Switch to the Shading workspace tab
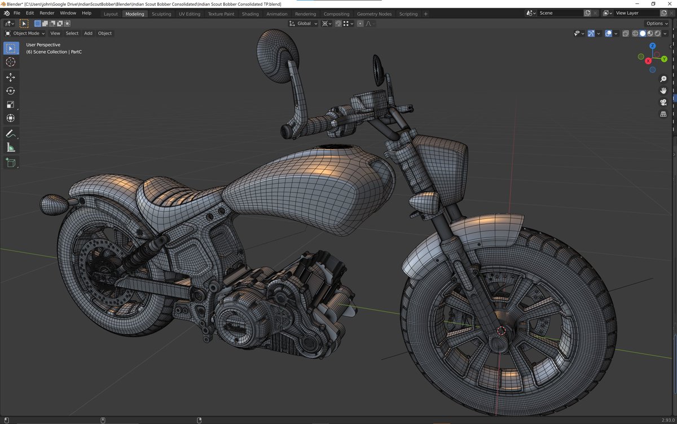 250,14
